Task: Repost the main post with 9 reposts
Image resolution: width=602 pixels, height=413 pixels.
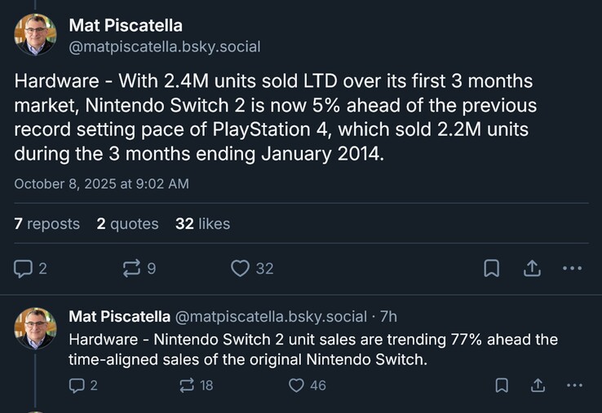Action: (133, 268)
